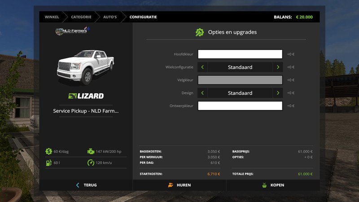Open the Auto's breadcrumb

click(110, 17)
